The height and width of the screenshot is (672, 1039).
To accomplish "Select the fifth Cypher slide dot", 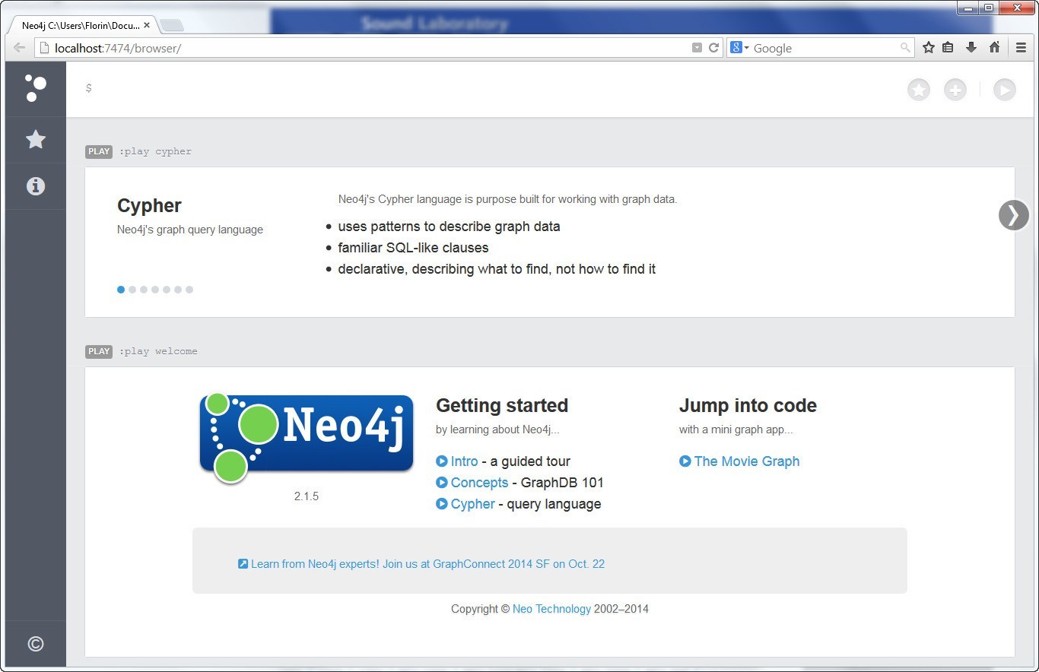I will click(x=167, y=290).
